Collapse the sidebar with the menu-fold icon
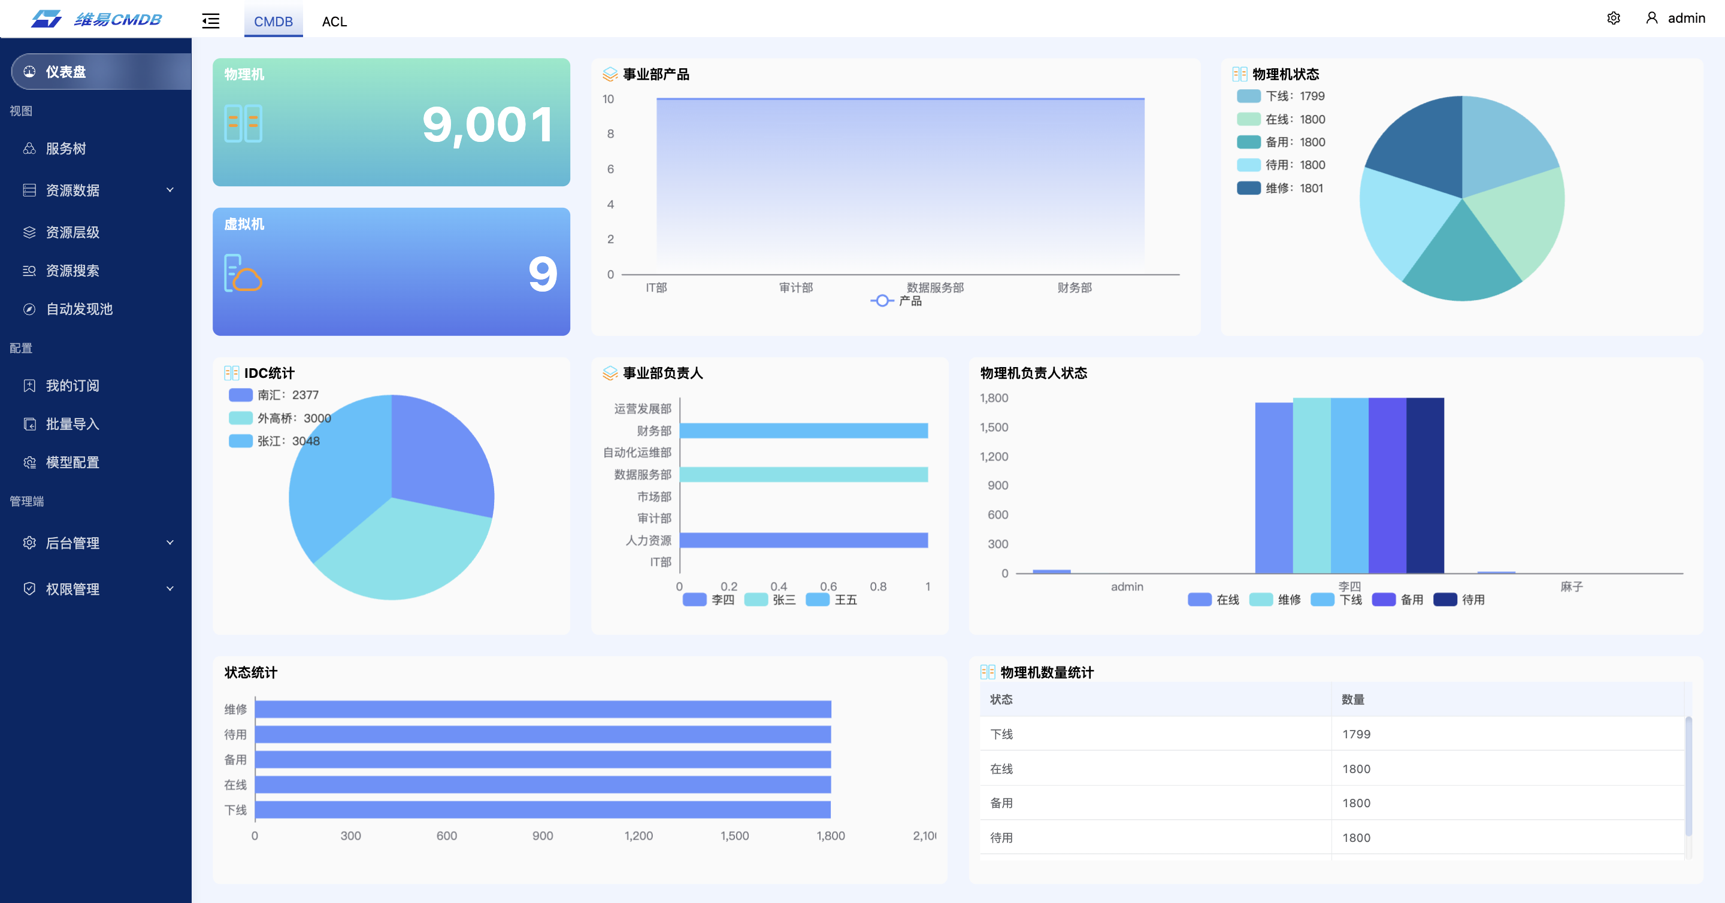The image size is (1725, 903). point(210,21)
